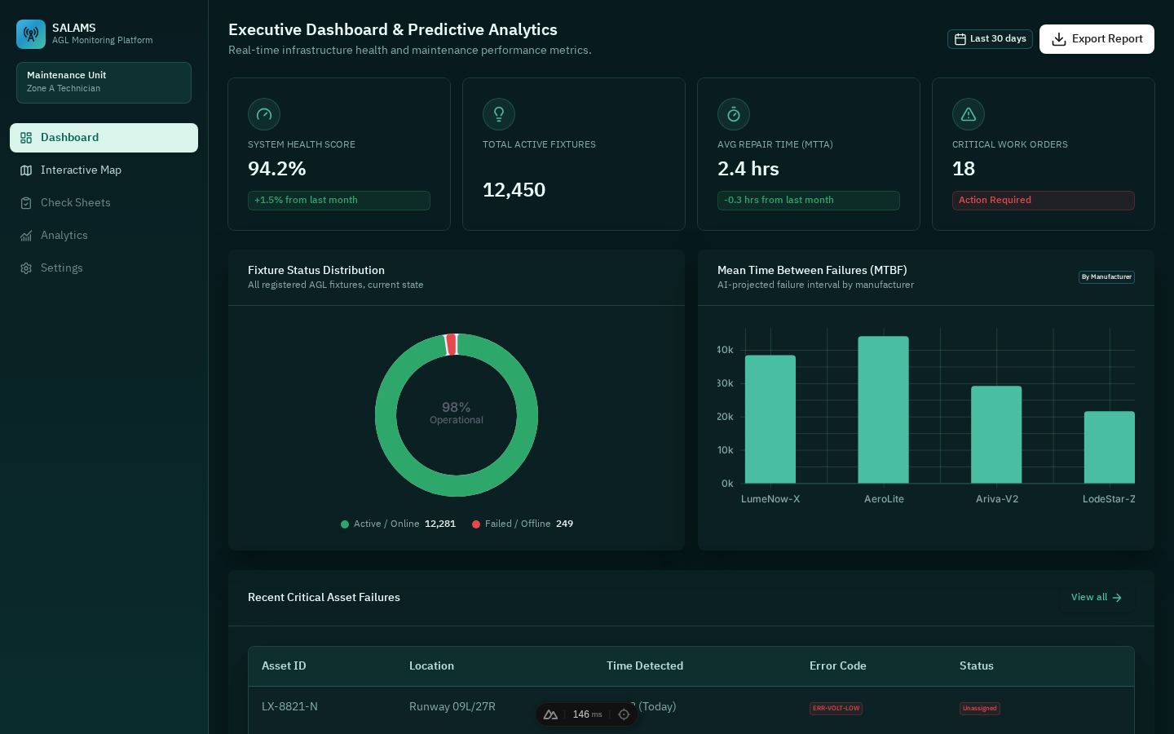Click the Interactive Map icon

coord(26,170)
